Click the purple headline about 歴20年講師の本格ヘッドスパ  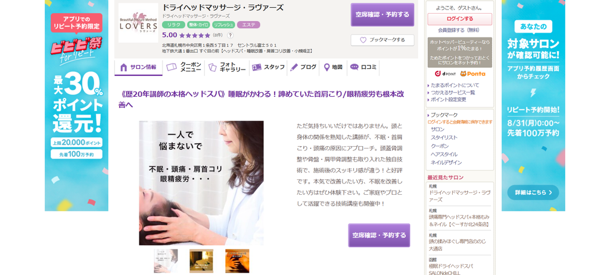tap(261, 99)
